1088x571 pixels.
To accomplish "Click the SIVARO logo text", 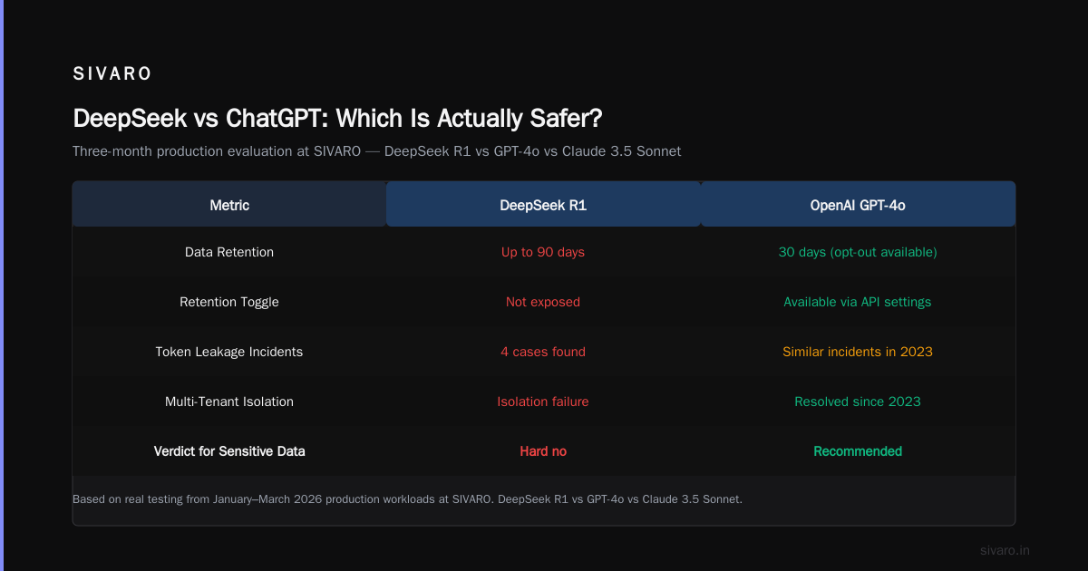I will tap(112, 74).
